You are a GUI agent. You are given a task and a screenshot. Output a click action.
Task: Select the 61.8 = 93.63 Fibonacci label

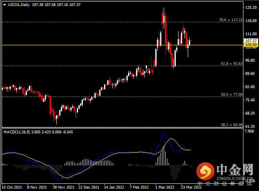click(232, 63)
